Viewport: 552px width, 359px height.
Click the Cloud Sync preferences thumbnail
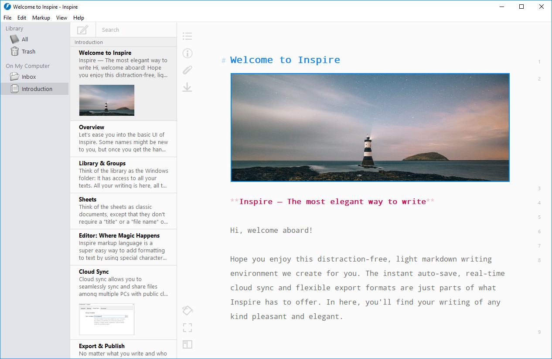tap(107, 319)
